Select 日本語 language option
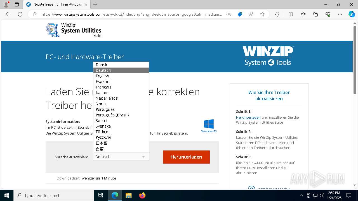 [x=121, y=143]
